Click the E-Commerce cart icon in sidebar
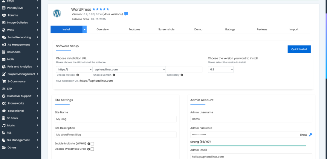The height and width of the screenshot is (159, 327). pyautogui.click(x=4, y=81)
